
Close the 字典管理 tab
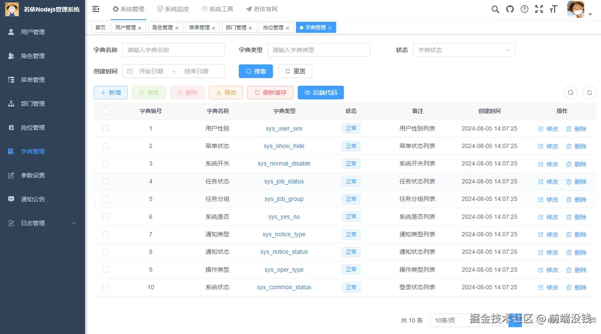pos(330,28)
